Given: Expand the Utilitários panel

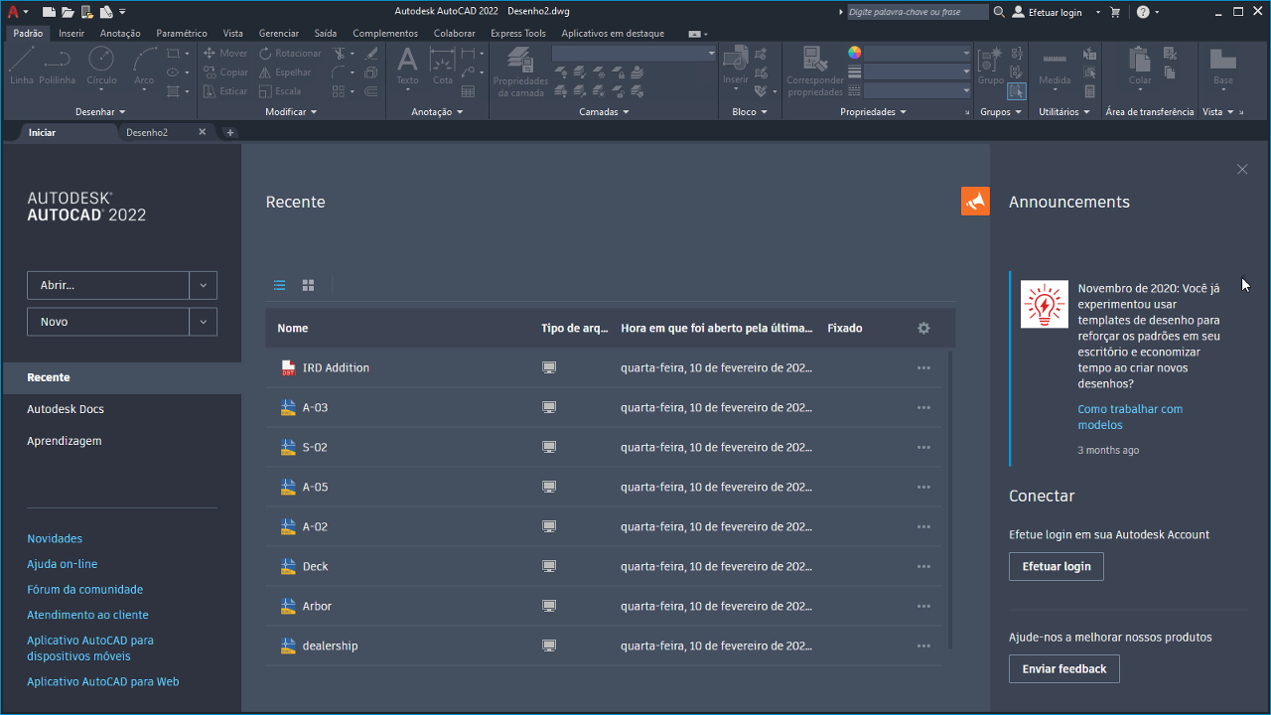Looking at the screenshot, I should coord(1063,112).
